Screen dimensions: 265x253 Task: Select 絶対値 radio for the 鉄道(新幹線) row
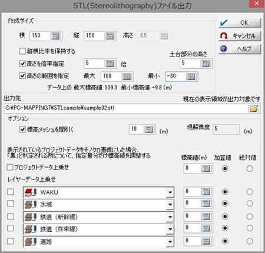250,217
